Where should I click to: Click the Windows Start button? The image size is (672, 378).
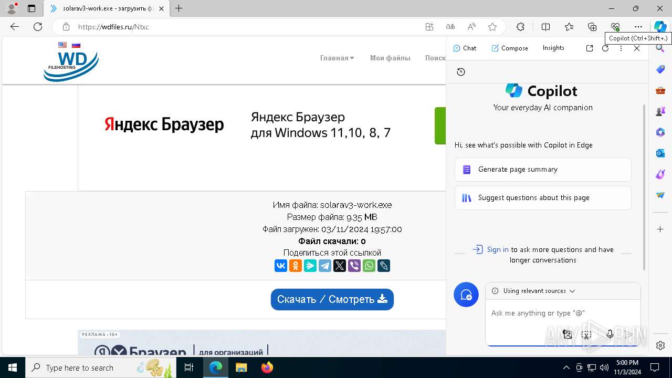click(x=13, y=367)
